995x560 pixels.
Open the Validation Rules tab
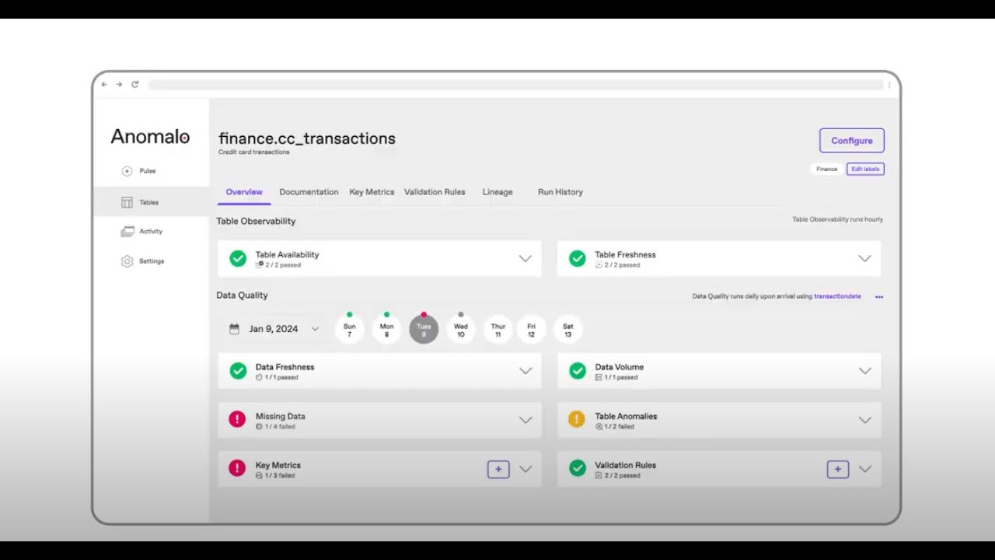click(435, 192)
